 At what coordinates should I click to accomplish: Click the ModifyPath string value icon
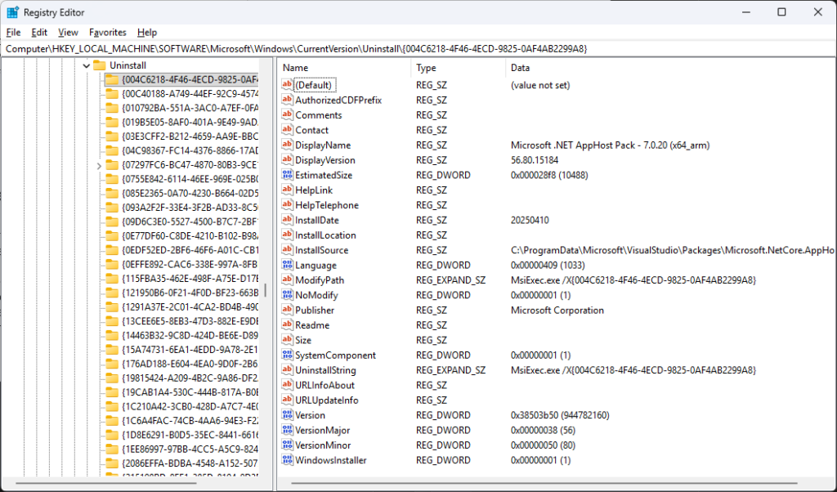[287, 280]
